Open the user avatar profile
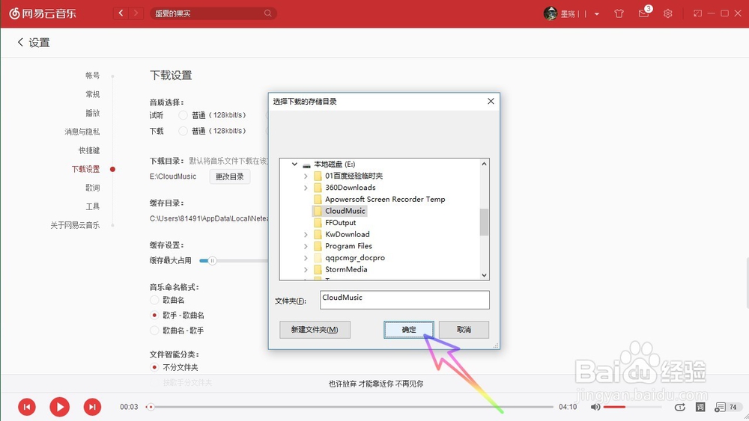 [x=551, y=13]
